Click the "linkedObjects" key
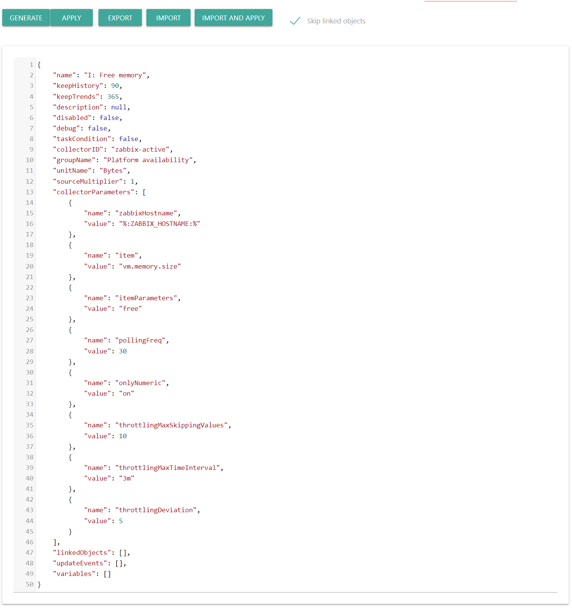 [x=82, y=553]
